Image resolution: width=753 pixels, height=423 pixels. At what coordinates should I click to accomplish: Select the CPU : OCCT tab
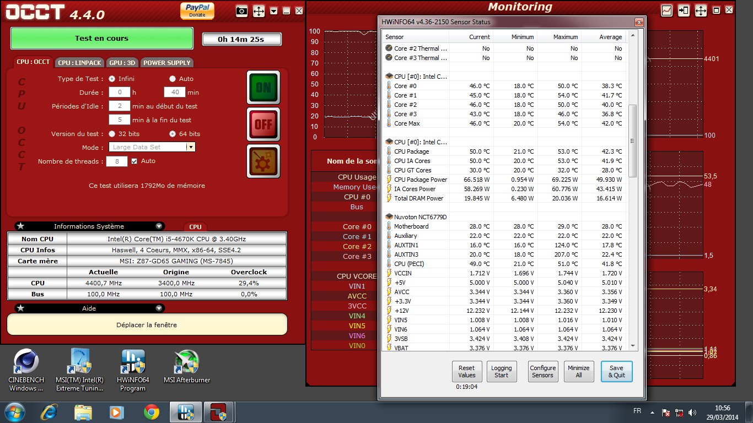click(x=33, y=62)
